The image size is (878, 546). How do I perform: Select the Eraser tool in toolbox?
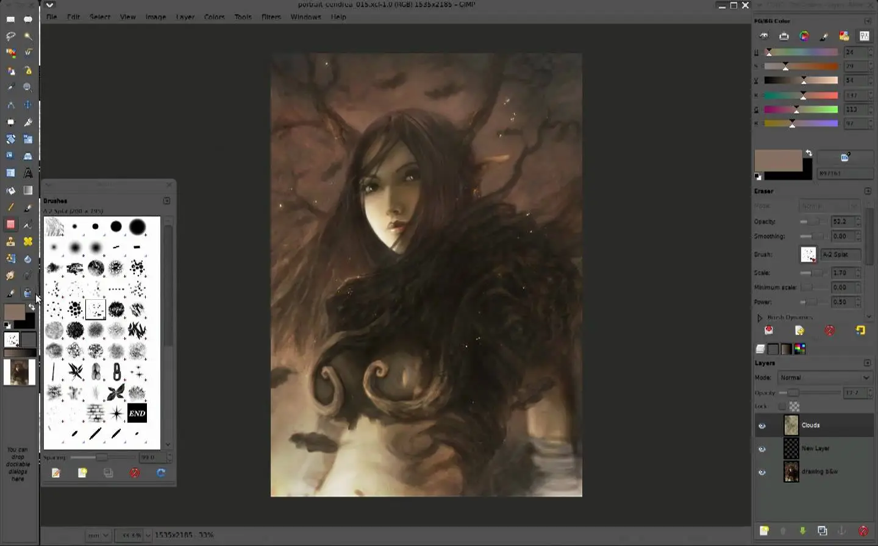(x=10, y=224)
